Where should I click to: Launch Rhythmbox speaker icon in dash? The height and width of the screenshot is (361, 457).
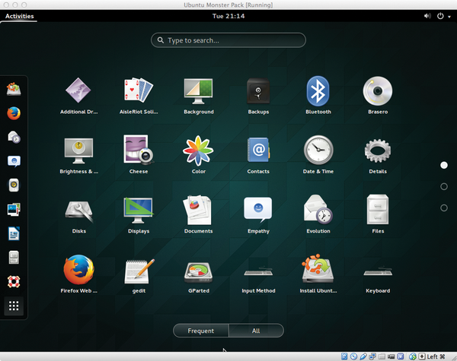coord(14,185)
